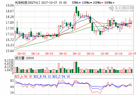Screen dimensions: 136x95
Task: Click the 10-27 date label
Action: (x=132, y=54)
